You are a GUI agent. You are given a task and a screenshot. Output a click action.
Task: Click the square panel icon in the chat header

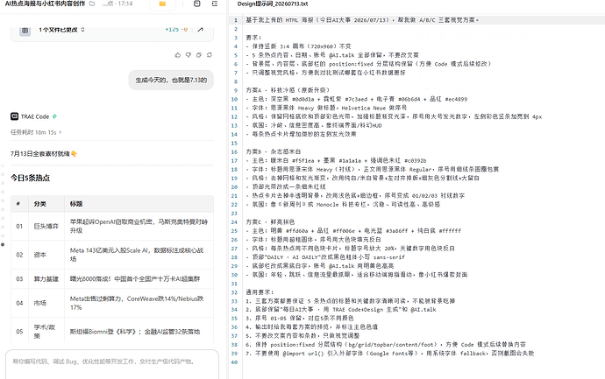(196, 4)
